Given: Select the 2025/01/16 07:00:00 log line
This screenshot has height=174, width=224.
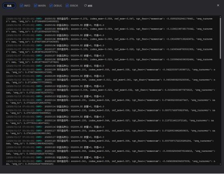Looking at the screenshot, I should click(55, 127).
